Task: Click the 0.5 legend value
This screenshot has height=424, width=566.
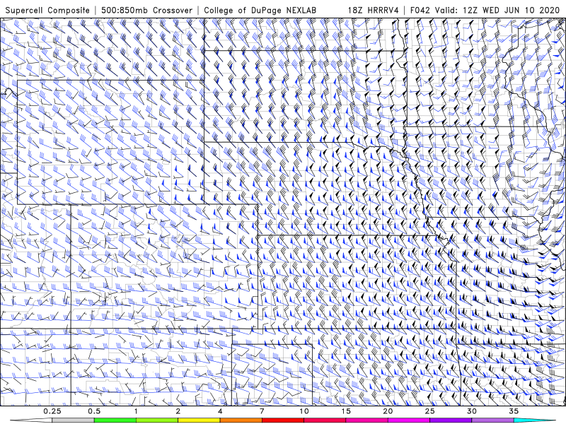Action: 94,411
